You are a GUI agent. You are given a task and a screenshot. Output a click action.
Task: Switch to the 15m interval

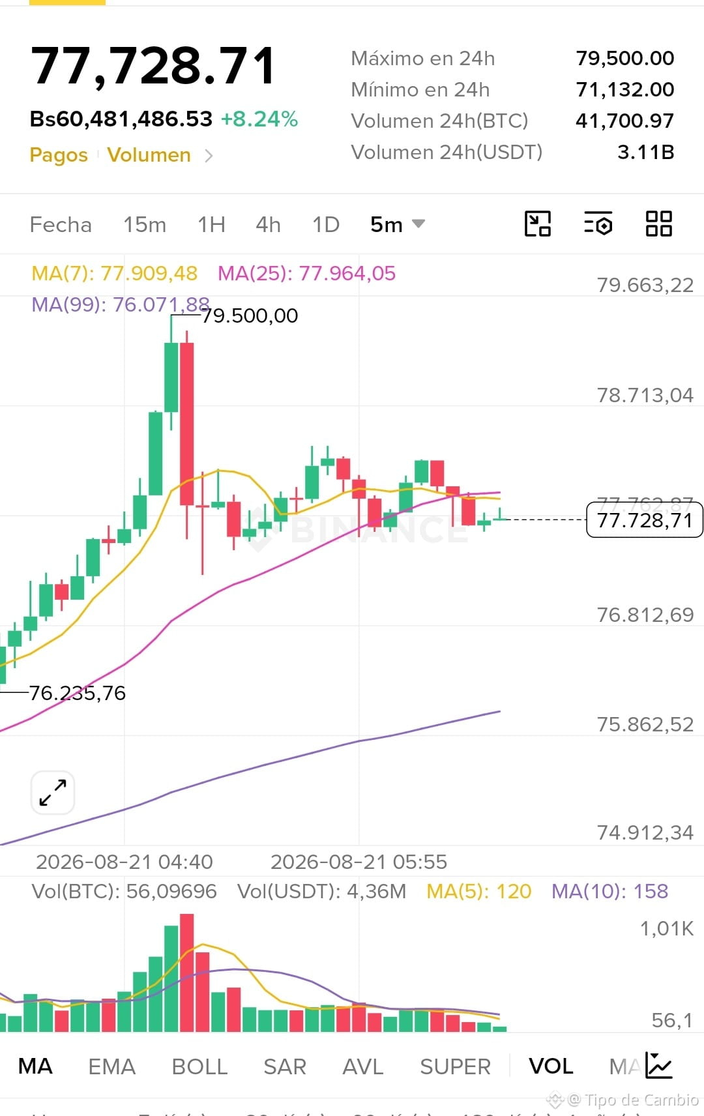pos(145,225)
